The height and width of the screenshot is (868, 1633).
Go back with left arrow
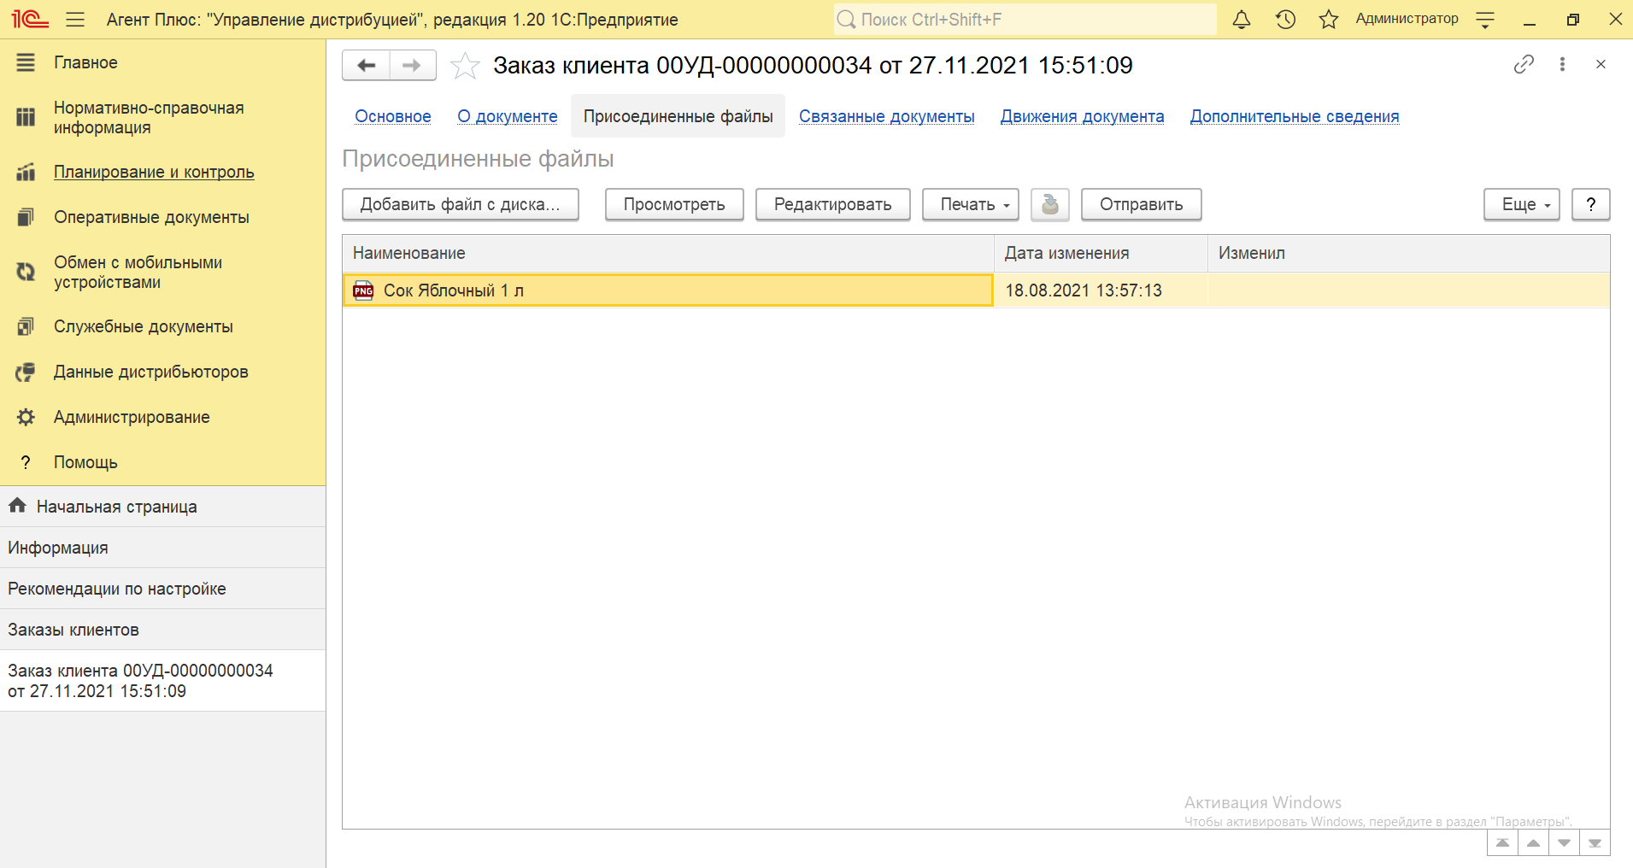(367, 66)
